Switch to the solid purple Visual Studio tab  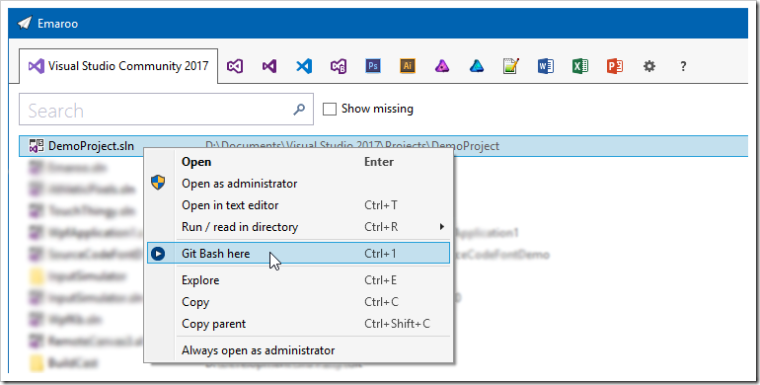[x=269, y=66]
